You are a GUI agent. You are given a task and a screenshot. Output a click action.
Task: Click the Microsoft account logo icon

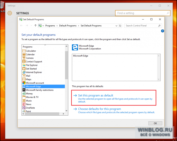click(24, 83)
